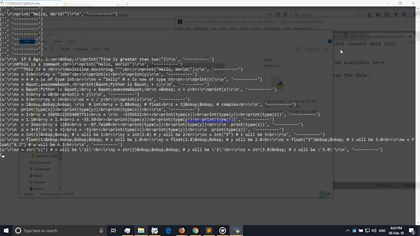Open Task View from the taskbar
The width and height of the screenshot is (420, 236).
click(113, 230)
